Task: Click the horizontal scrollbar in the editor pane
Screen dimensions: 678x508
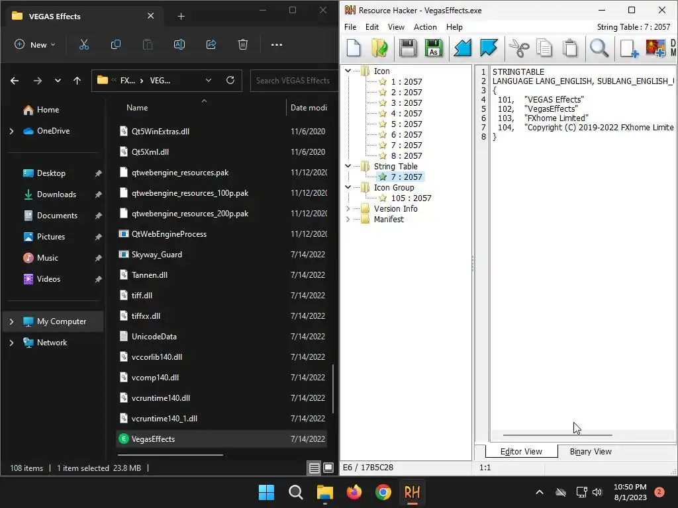Action: click(557, 435)
